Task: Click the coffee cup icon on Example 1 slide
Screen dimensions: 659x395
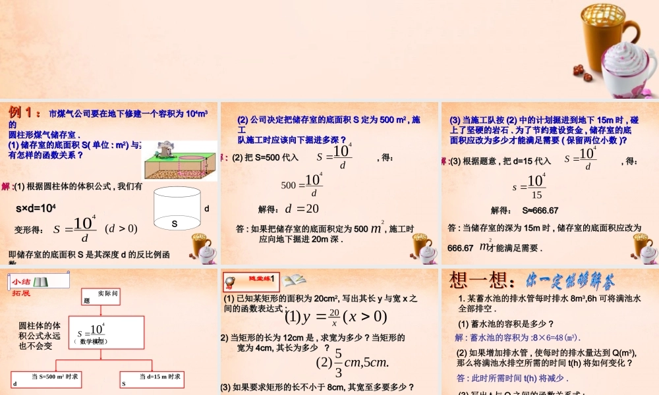Action: (x=204, y=248)
